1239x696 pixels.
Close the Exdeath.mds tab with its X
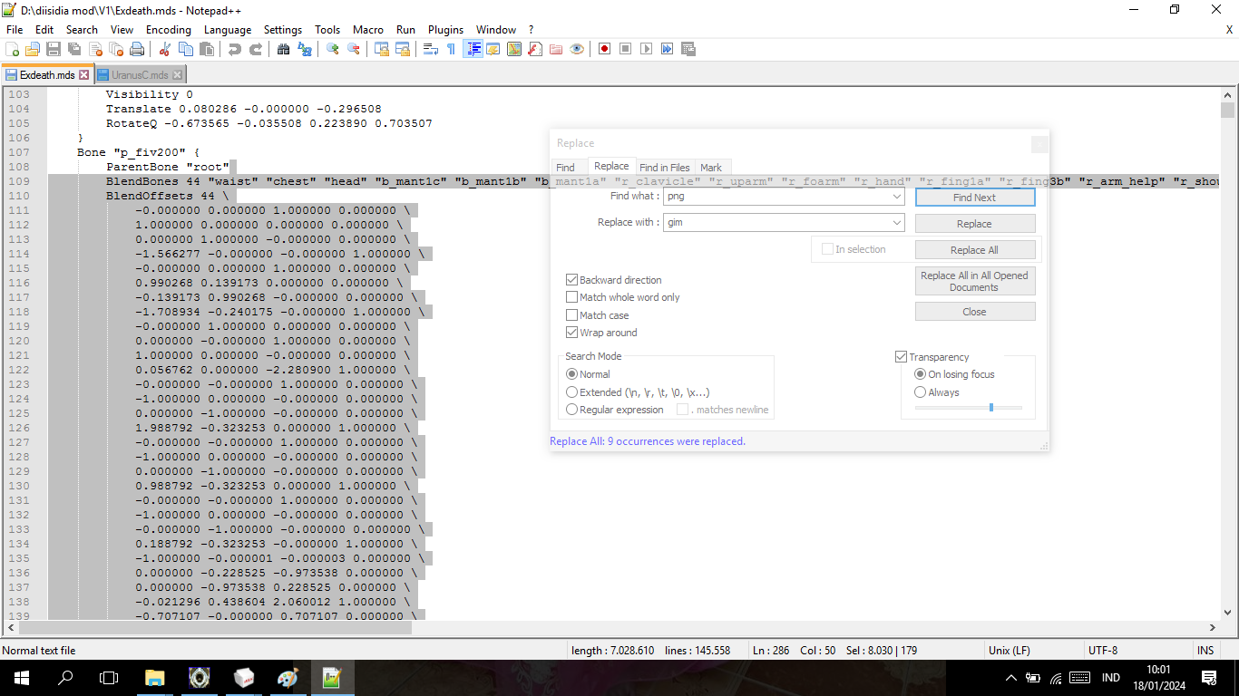pyautogui.click(x=84, y=75)
